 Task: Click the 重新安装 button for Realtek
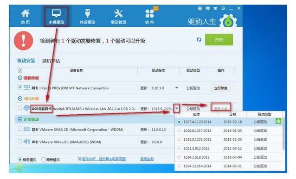[x=220, y=109]
